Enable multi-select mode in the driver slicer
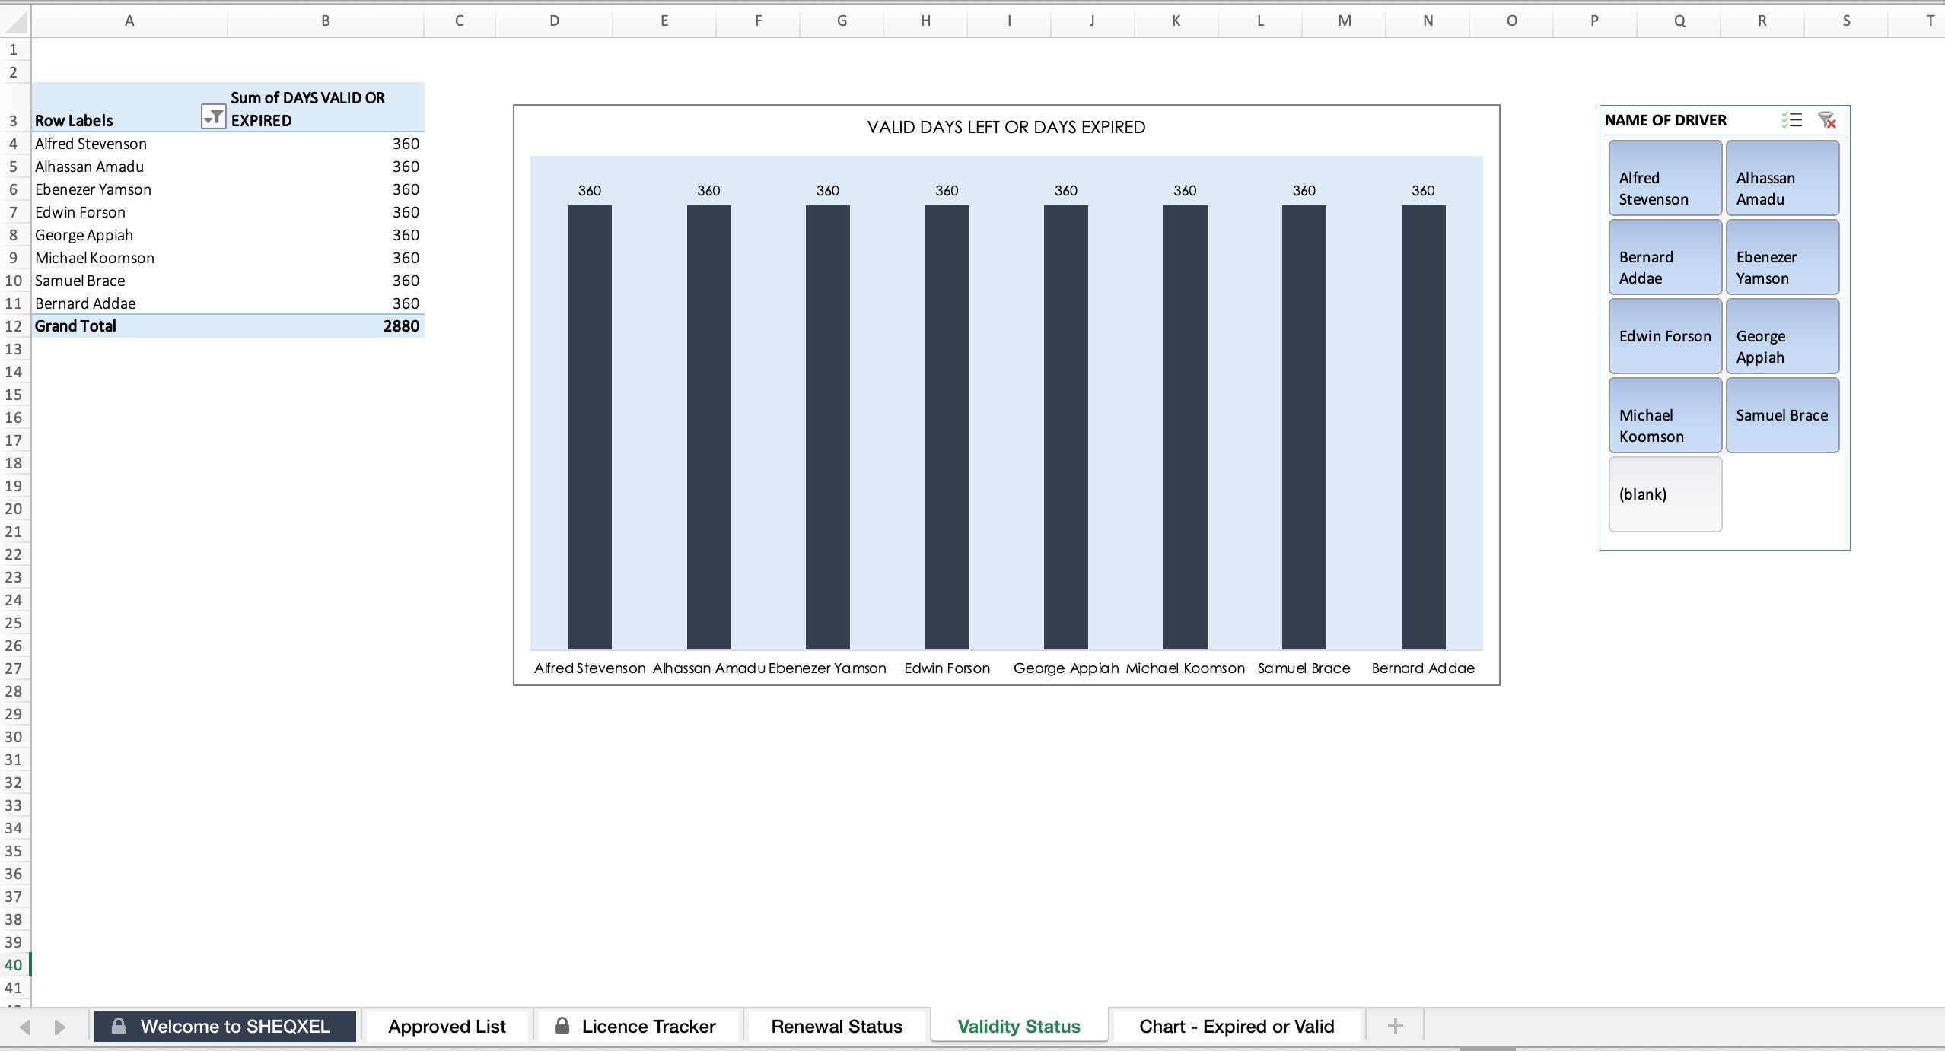This screenshot has height=1051, width=1945. 1791,120
